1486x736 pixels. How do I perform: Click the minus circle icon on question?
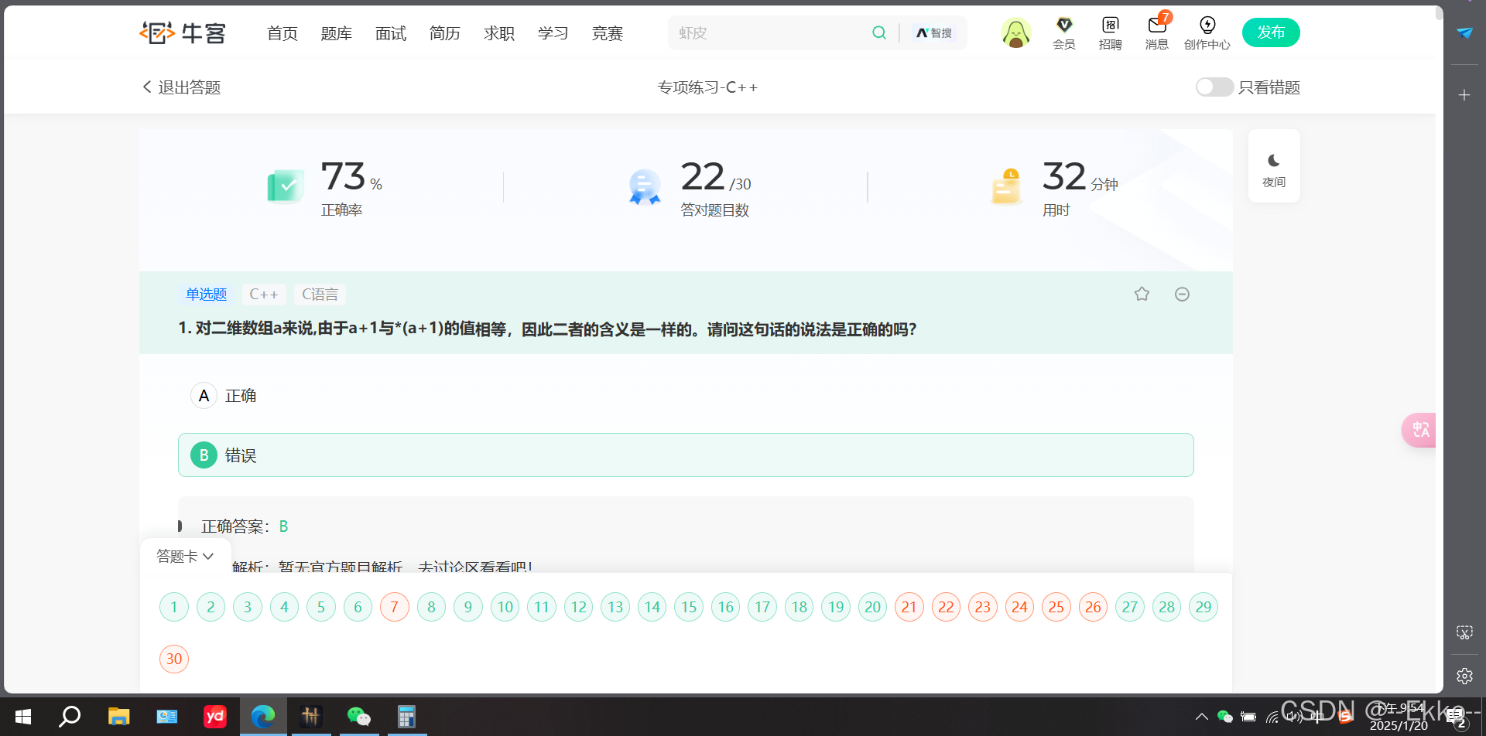1182,294
